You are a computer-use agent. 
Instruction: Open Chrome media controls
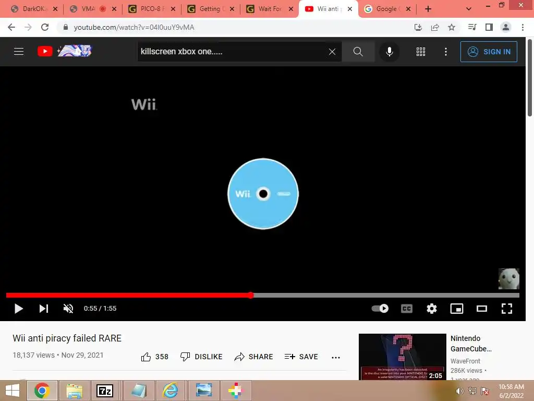[x=472, y=27]
